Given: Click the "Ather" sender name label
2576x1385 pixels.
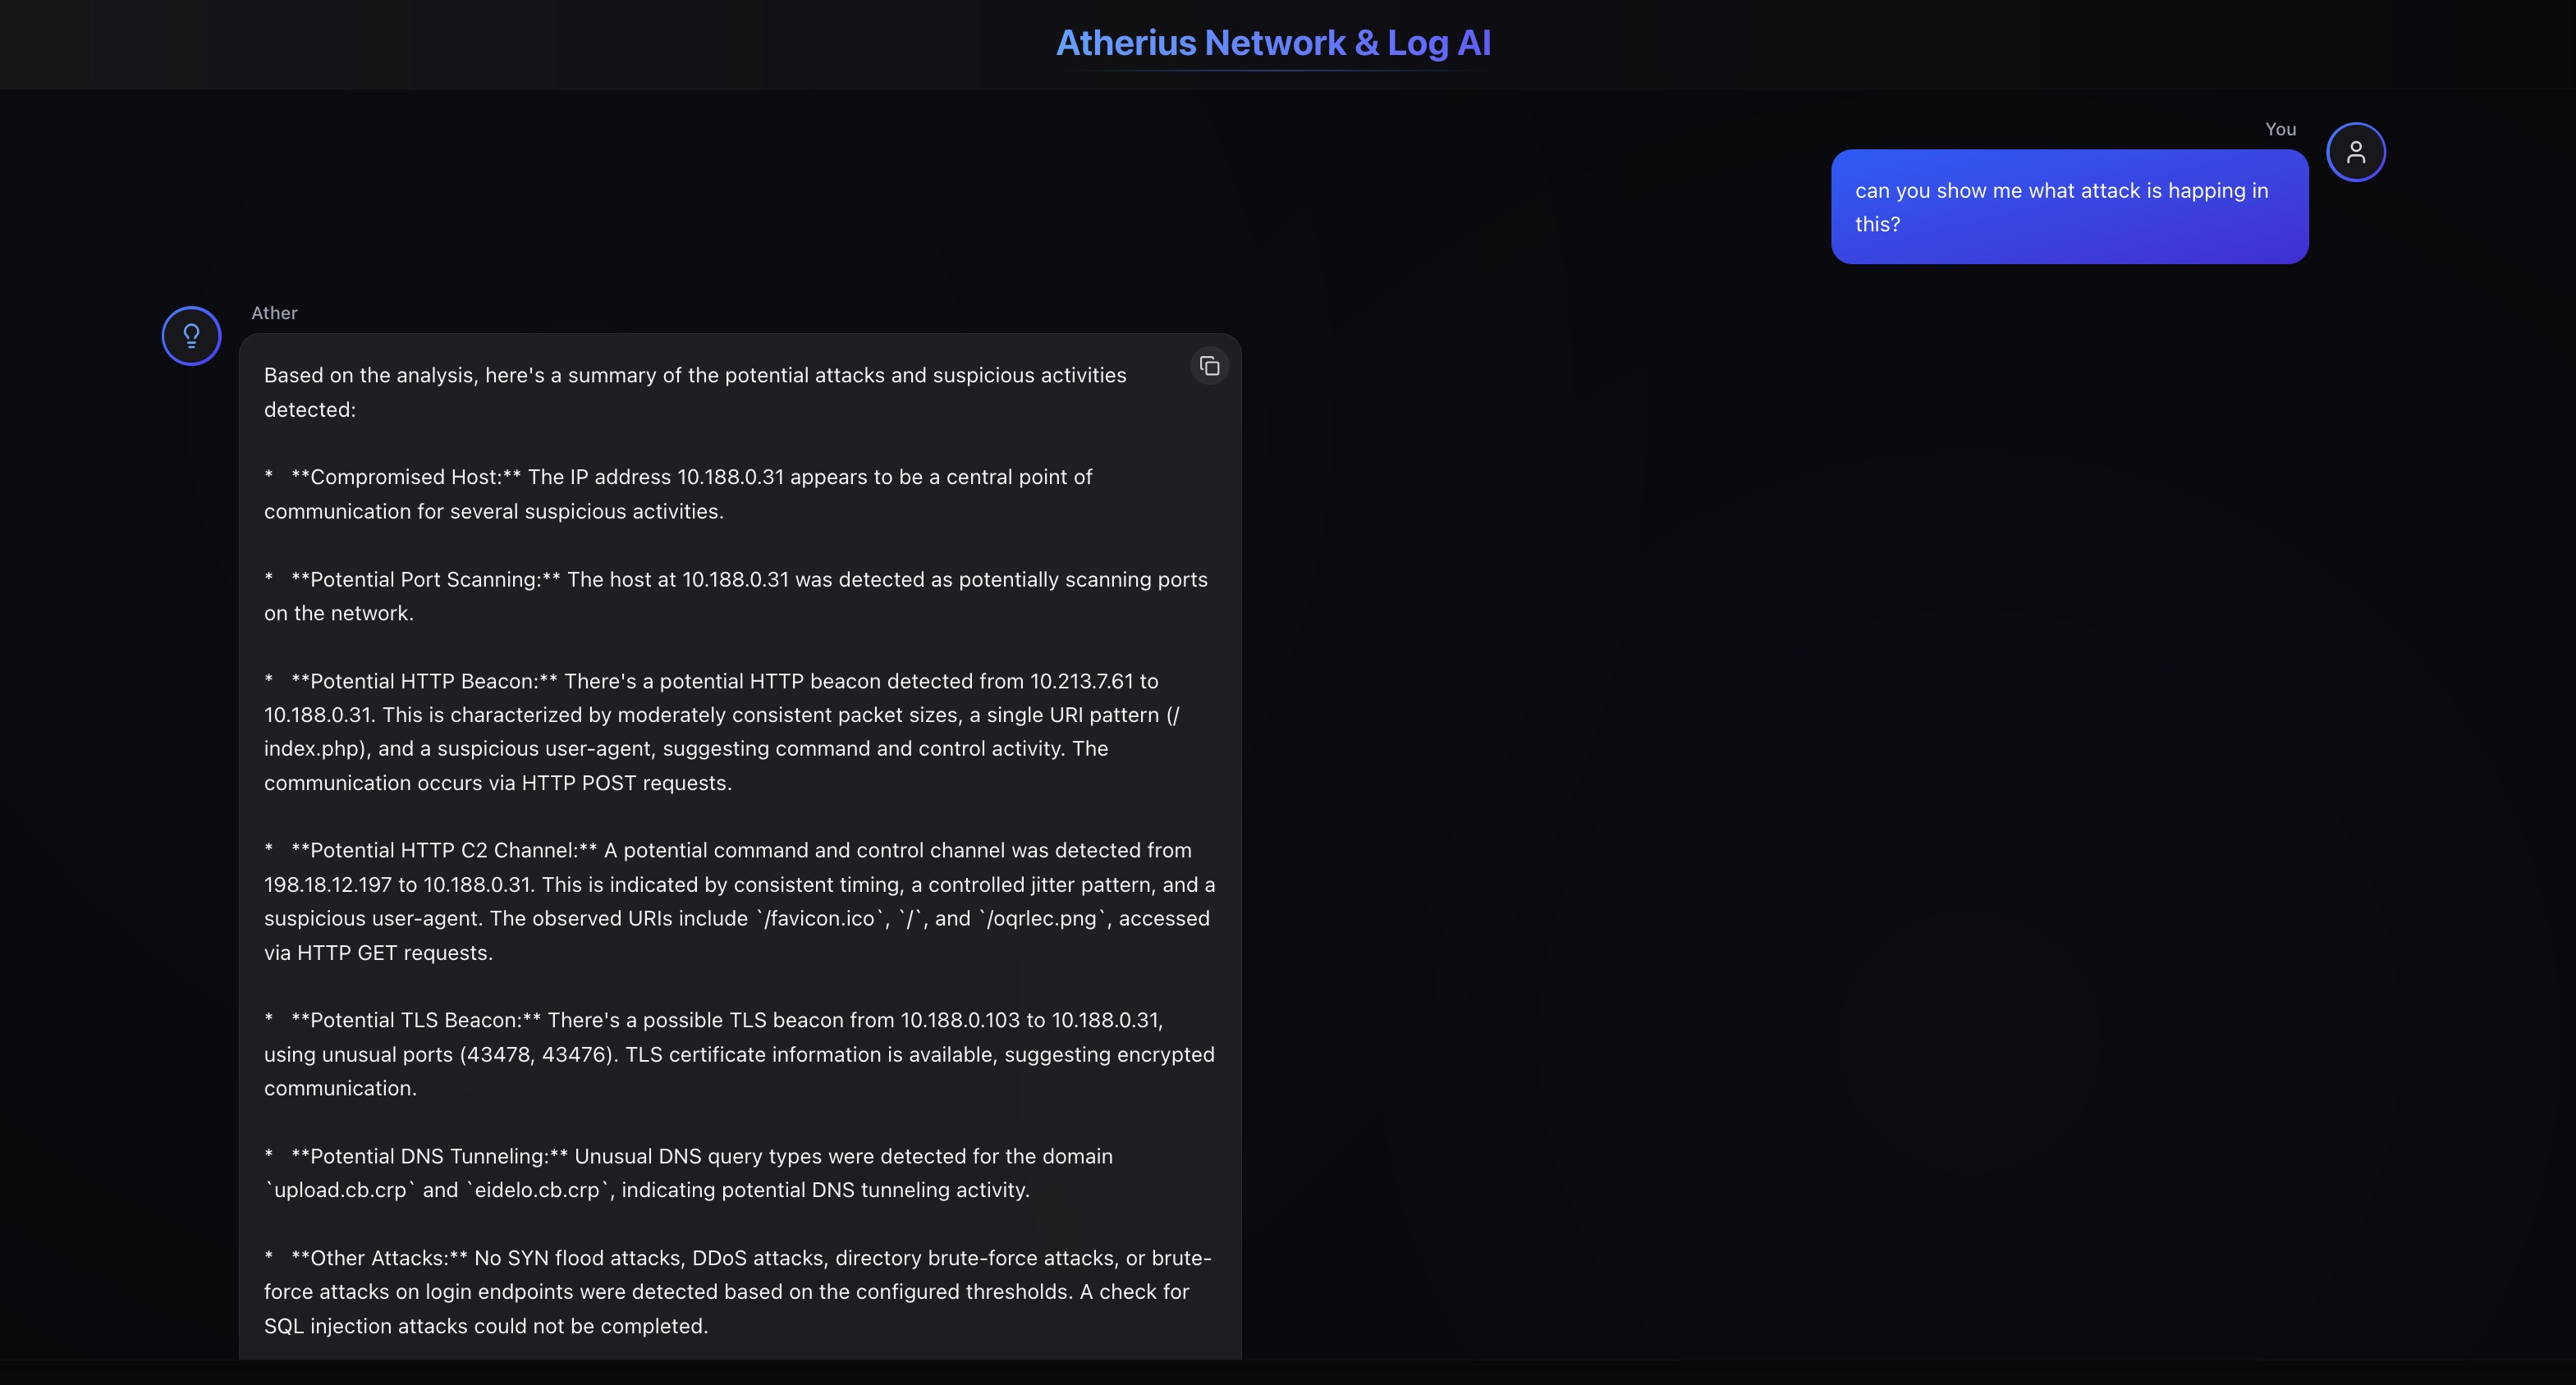Looking at the screenshot, I should [x=274, y=313].
